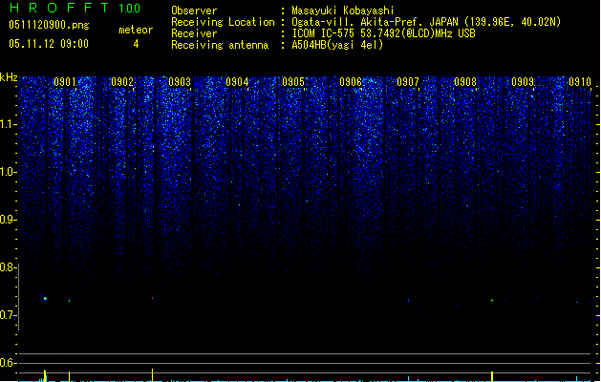Click the 0.6 kHz axis label
The width and height of the screenshot is (601, 382).
8,363
